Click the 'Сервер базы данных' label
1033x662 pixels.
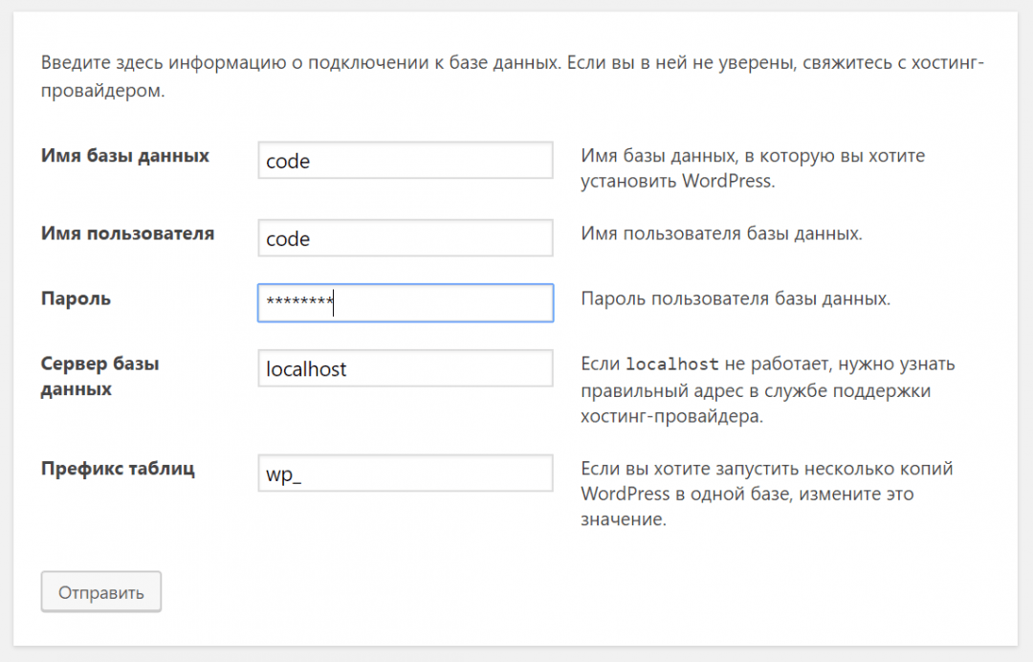[99, 376]
